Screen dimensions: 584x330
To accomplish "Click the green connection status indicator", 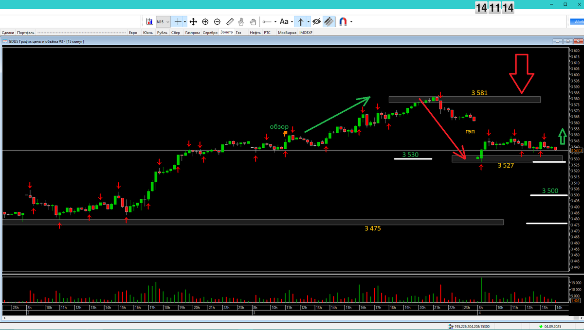I will (541, 326).
